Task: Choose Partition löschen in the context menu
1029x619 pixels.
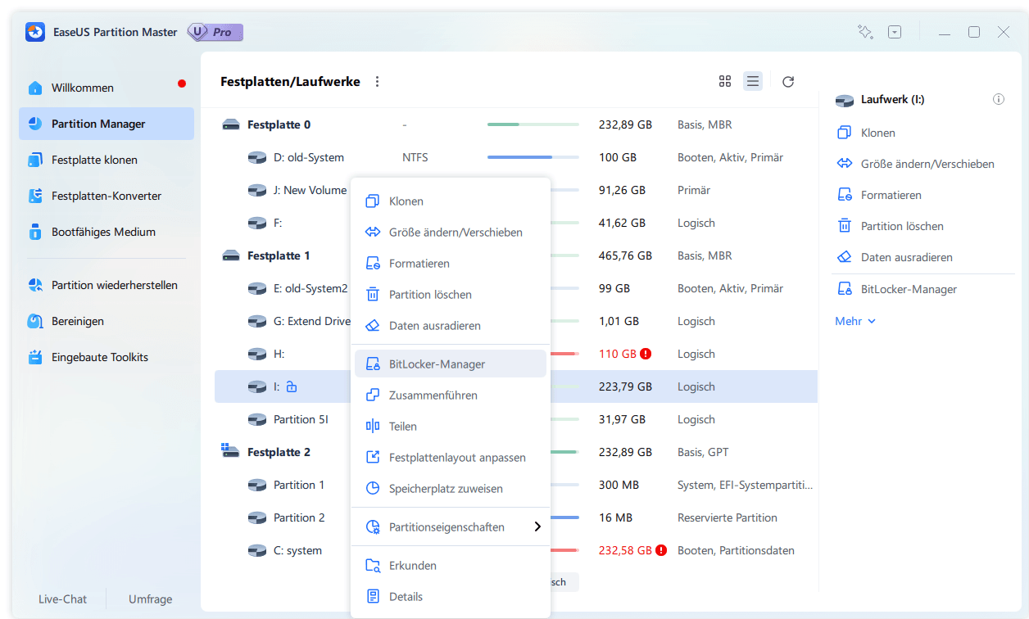Action: tap(451, 295)
